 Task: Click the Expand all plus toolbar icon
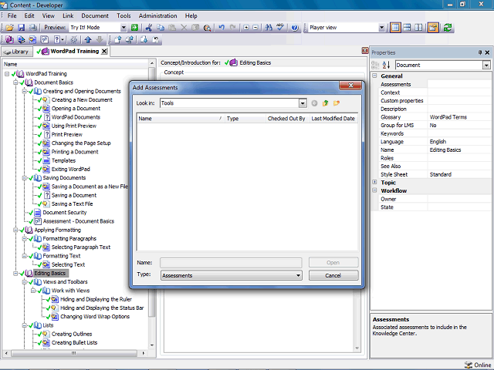point(246,28)
